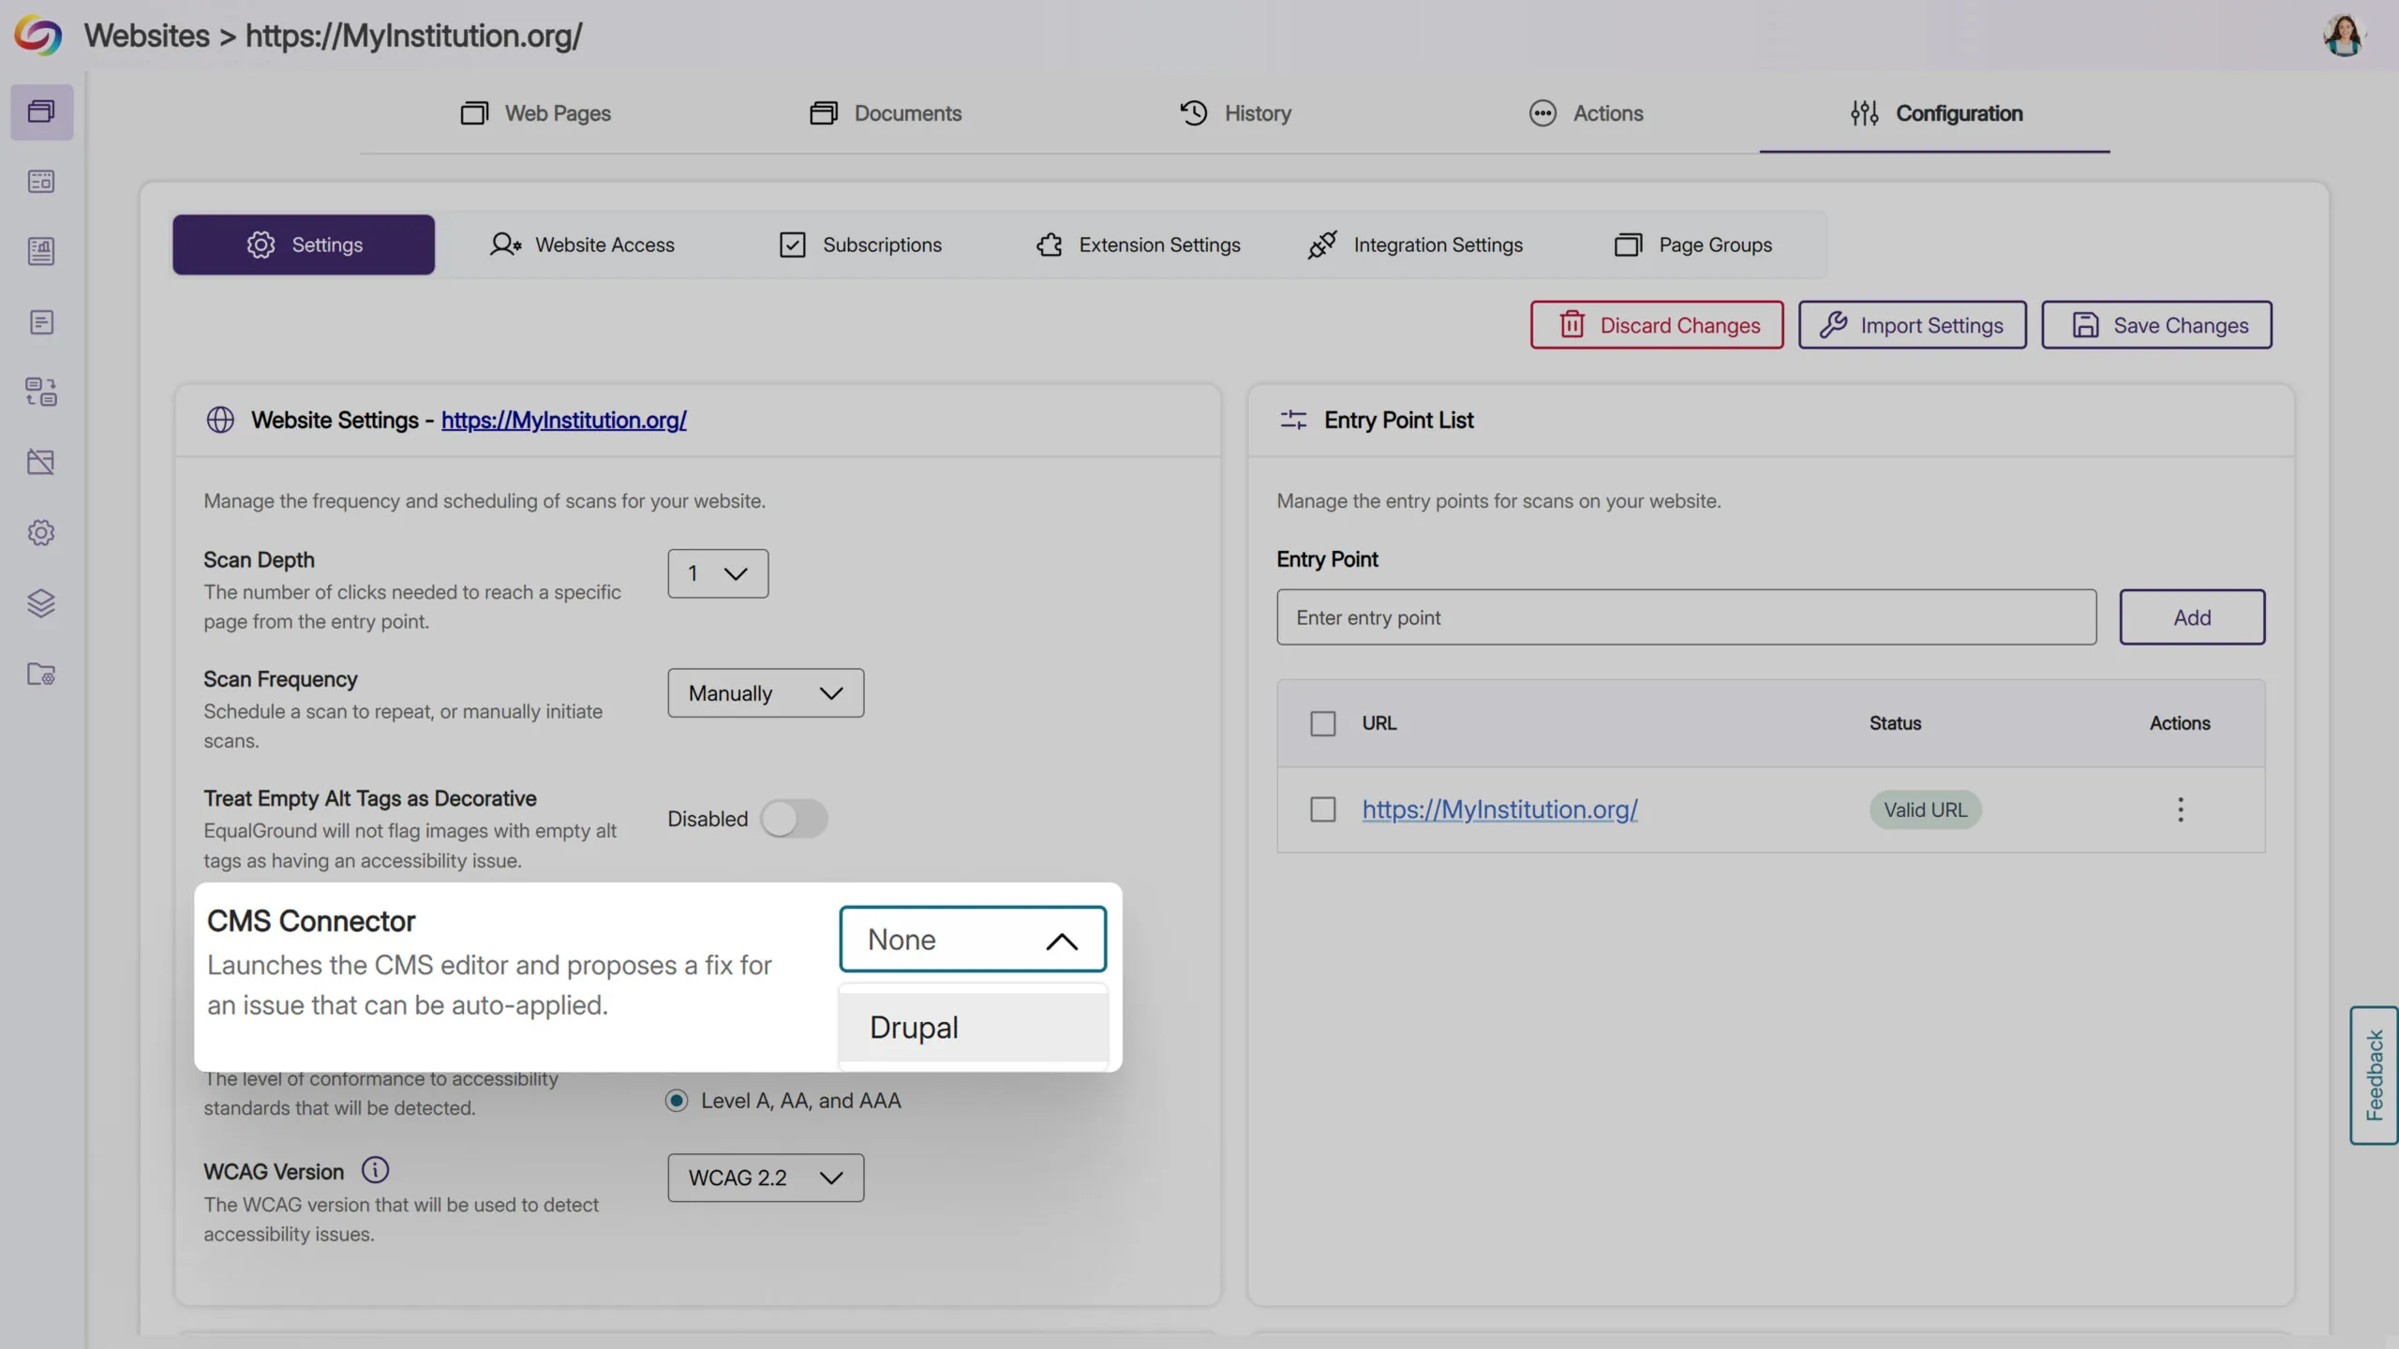Click the folder settings icon in sidebar
2399x1349 pixels.
click(41, 674)
